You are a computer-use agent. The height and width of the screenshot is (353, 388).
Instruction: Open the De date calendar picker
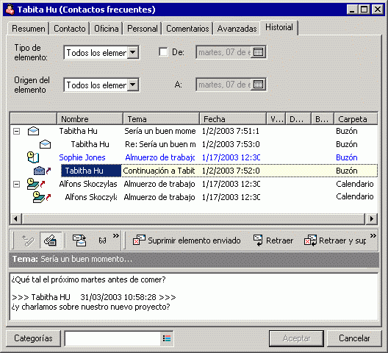coord(258,52)
